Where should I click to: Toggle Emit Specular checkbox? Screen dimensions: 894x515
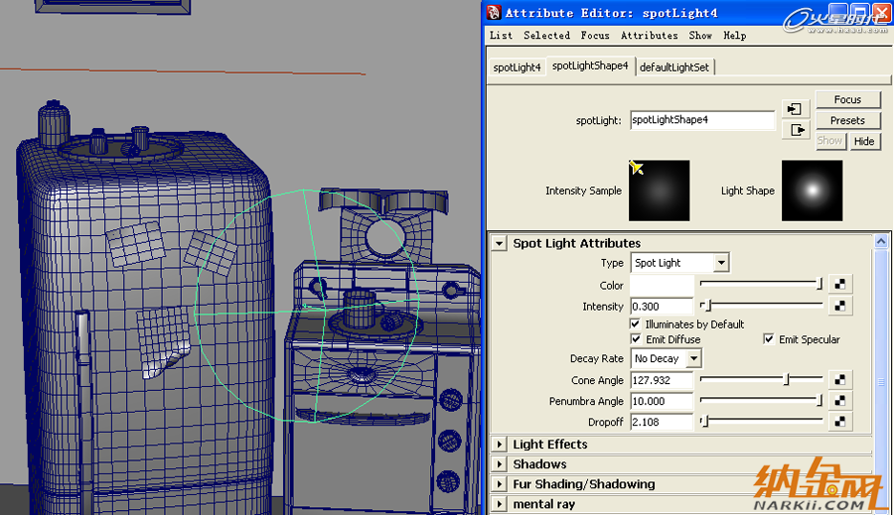(769, 339)
